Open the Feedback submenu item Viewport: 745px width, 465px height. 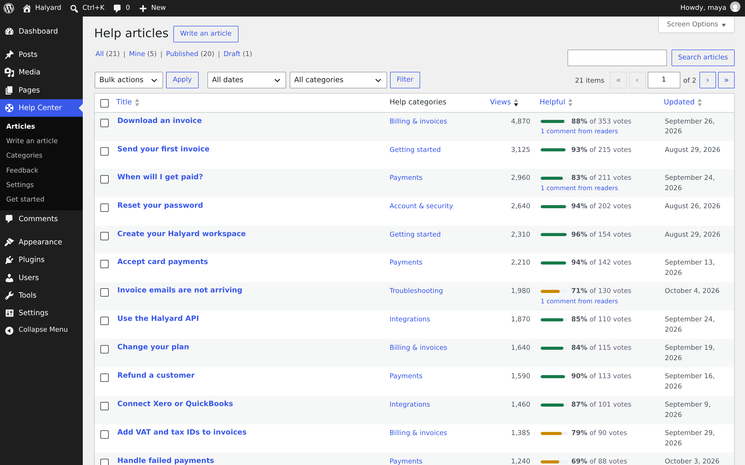pyautogui.click(x=22, y=170)
